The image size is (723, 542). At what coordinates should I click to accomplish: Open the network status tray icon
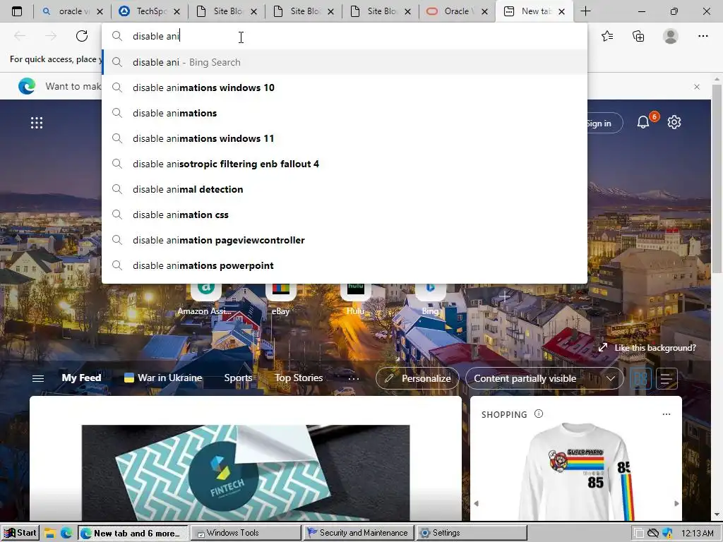click(653, 534)
